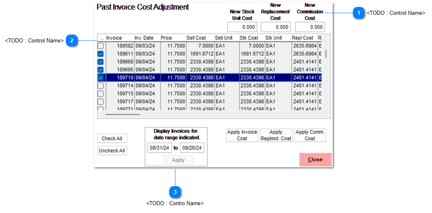Image resolution: width=432 pixels, height=213 pixels.
Task: Click Price 11.7500 in invoice 189668 row
Action: 173,62
